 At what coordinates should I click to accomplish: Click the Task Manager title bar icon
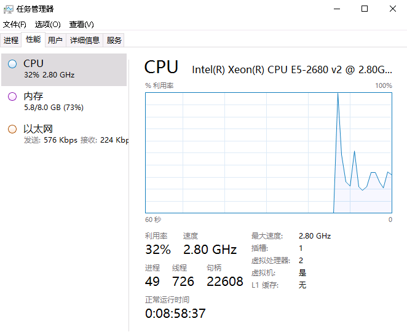(x=9, y=9)
